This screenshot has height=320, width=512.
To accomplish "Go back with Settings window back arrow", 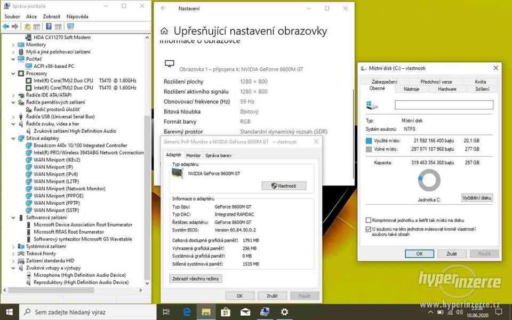I will [x=163, y=9].
